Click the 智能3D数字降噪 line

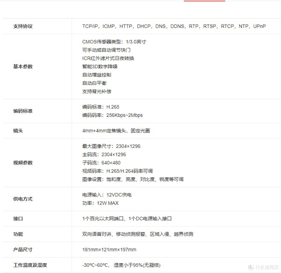point(100,66)
